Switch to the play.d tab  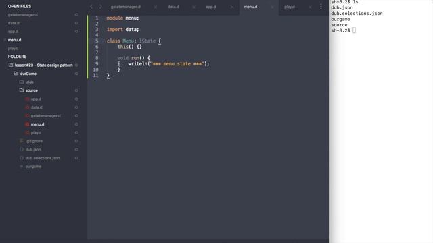pos(290,7)
